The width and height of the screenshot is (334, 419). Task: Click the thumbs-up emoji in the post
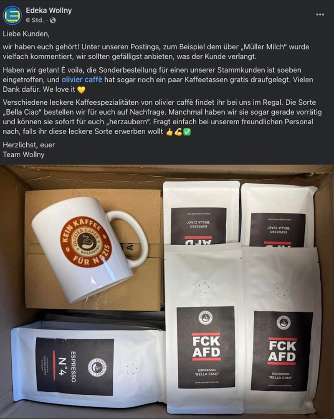(x=170, y=132)
